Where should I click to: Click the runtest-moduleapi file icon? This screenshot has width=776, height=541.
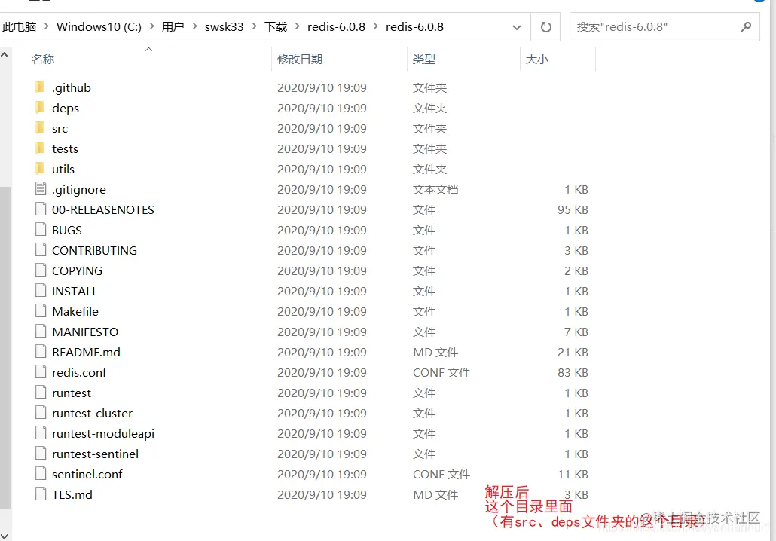tap(41, 432)
